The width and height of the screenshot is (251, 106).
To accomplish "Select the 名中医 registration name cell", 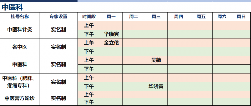I will click(x=20, y=47).
